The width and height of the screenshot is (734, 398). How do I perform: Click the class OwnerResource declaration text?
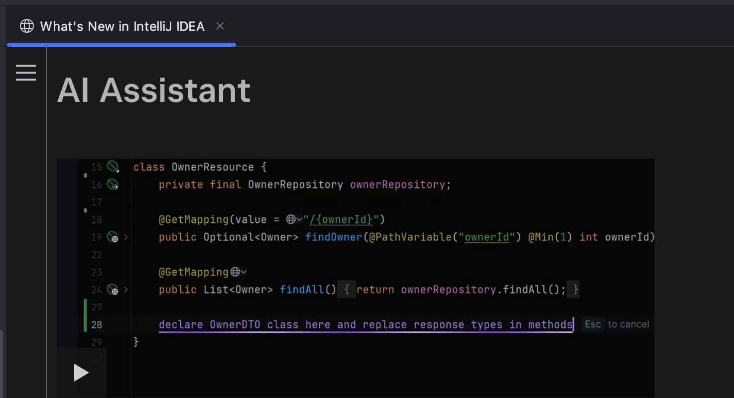tap(200, 167)
